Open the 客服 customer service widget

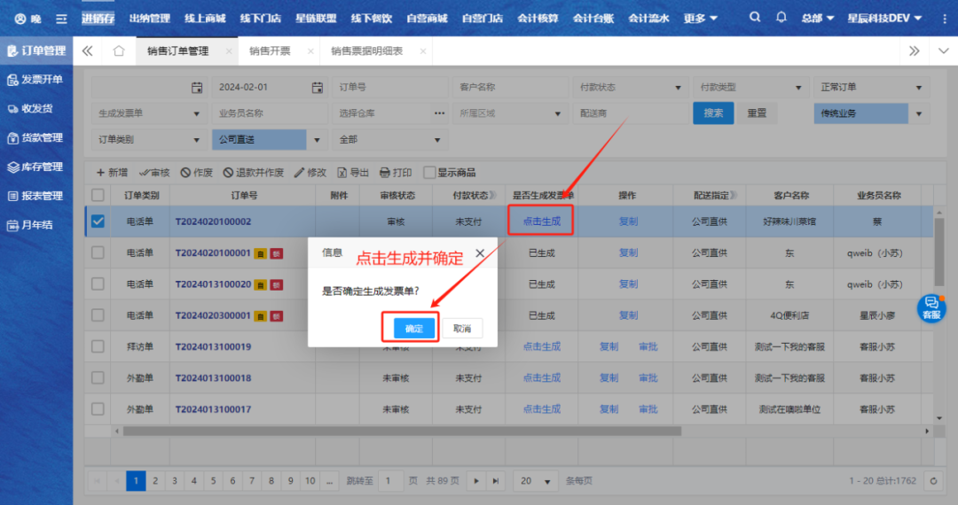(x=931, y=307)
